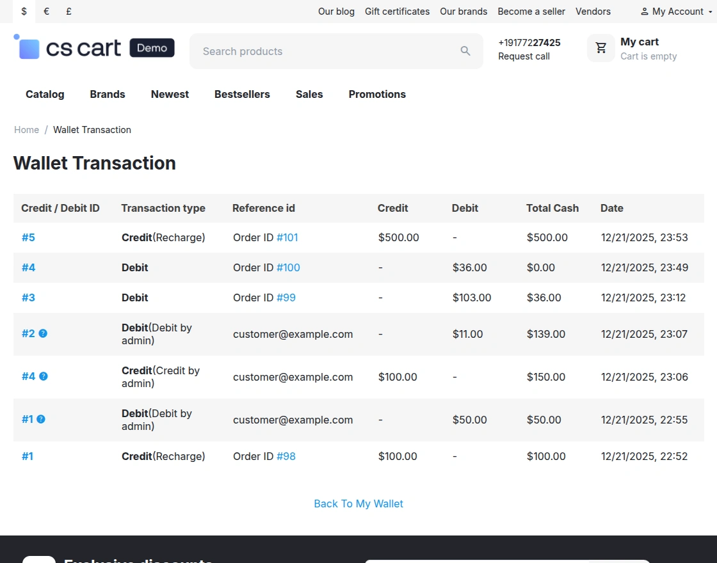The image size is (717, 563).
Task: Switch currency to British Pound
Action: 68,12
